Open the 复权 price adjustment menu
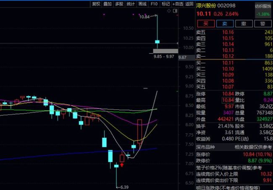Screen dimensions: 273x190 pyautogui.click(x=96, y=4)
